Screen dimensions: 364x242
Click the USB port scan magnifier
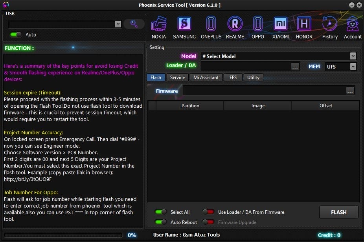click(134, 24)
